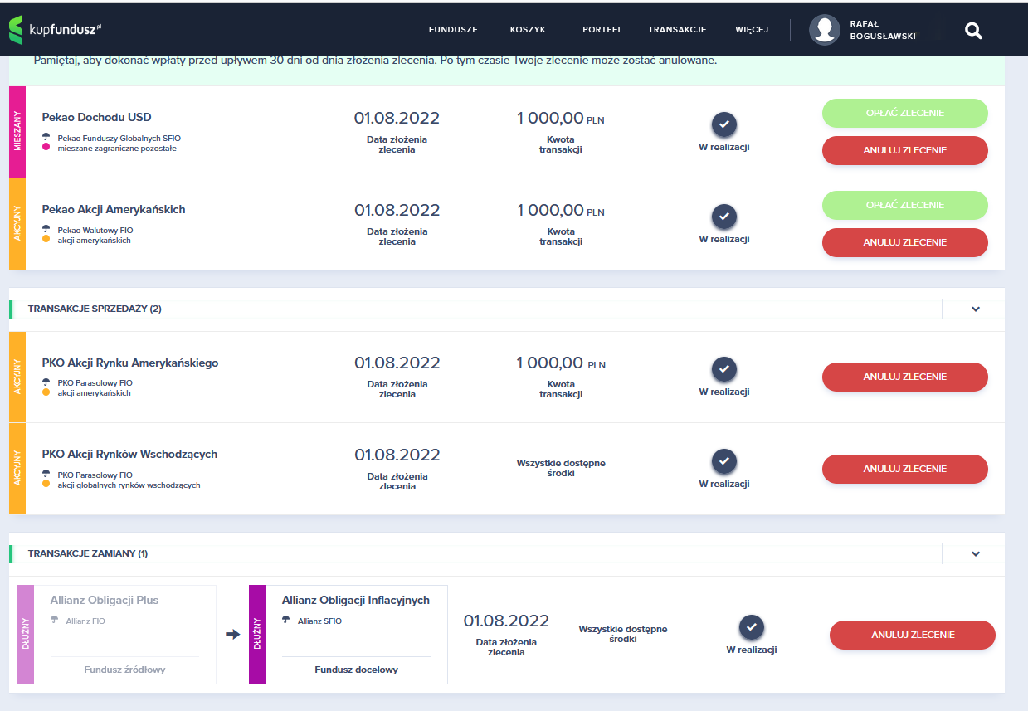The height and width of the screenshot is (711, 1028).
Task: Click the 01.08.2022 date in the Allianz exchange row
Action: [506, 621]
